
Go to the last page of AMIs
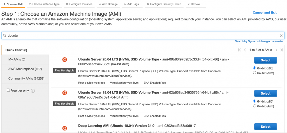[x=282, y=50]
